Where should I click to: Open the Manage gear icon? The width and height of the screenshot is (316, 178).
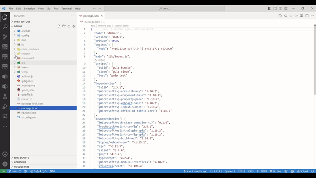tap(5, 164)
